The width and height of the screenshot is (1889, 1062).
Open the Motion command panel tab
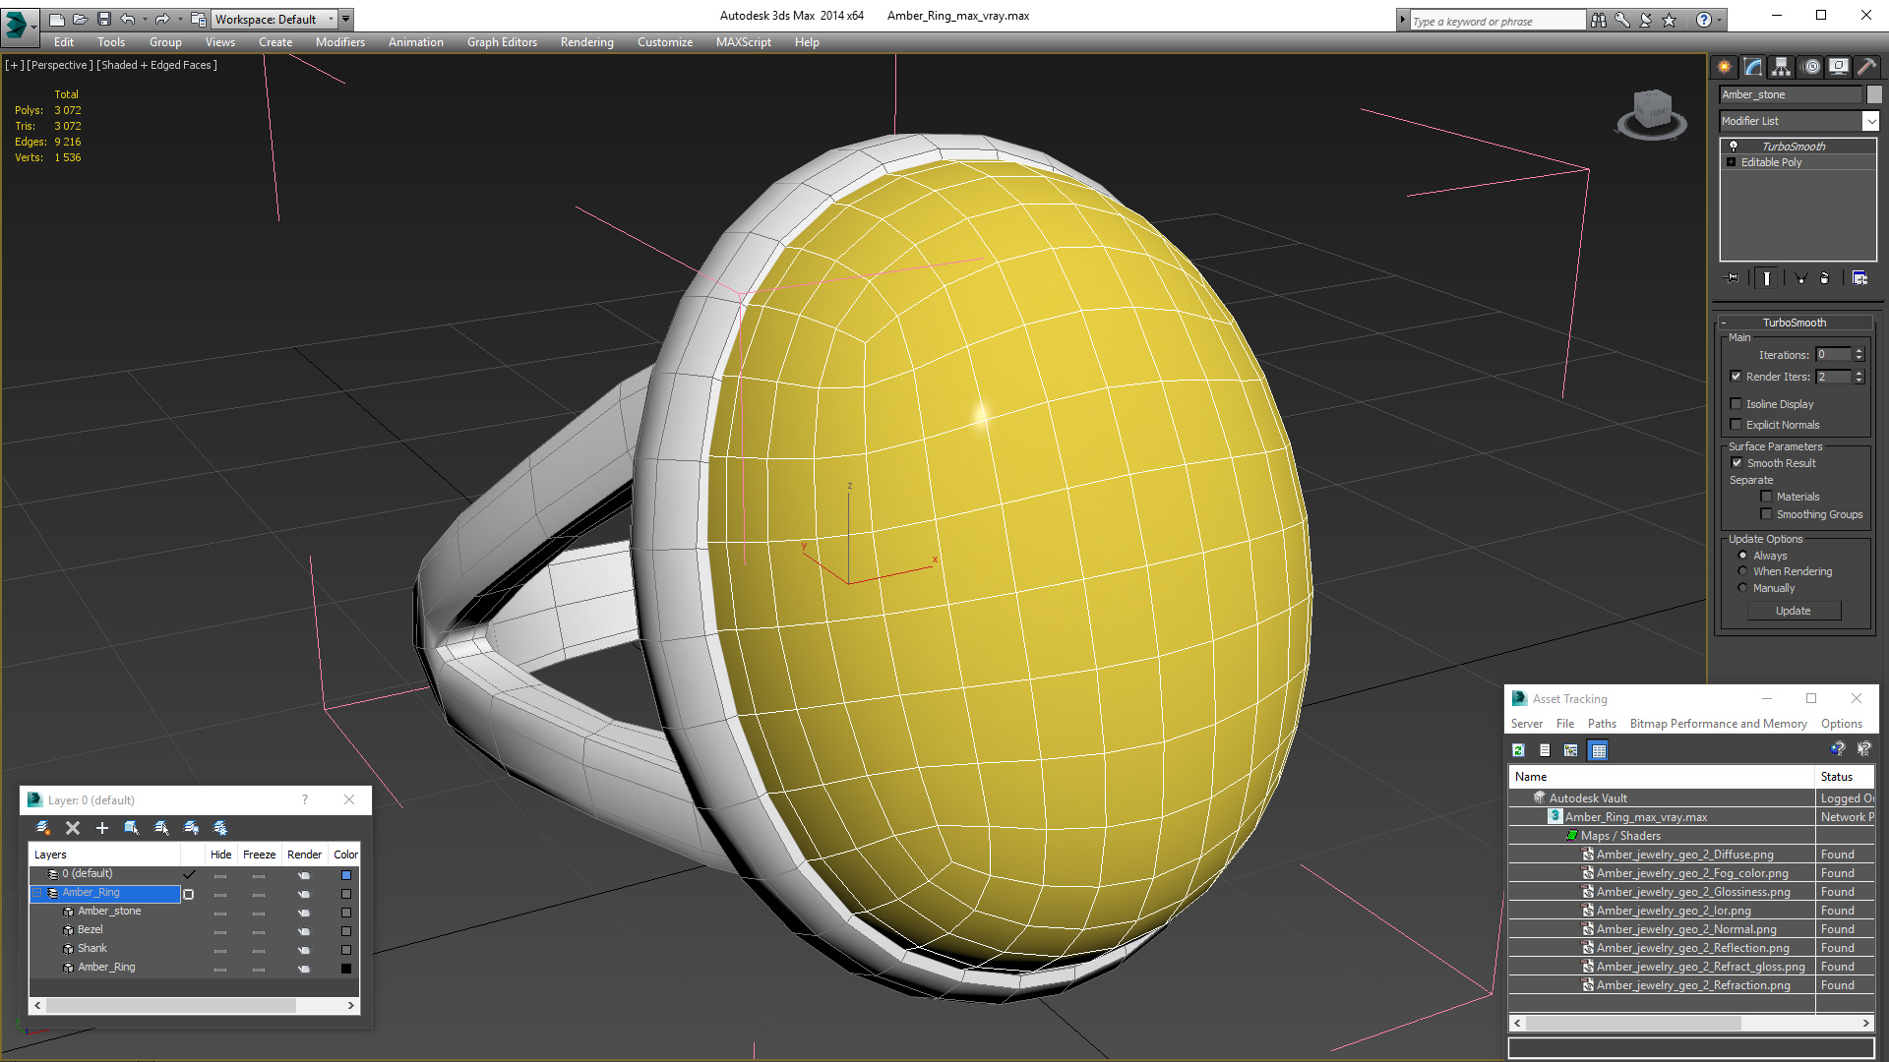[x=1811, y=67]
